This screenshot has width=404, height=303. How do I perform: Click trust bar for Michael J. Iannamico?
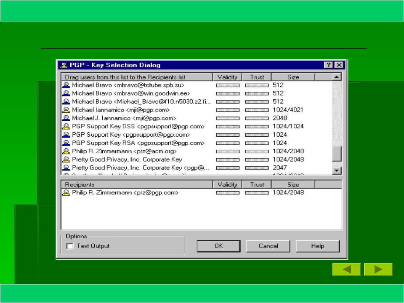(x=257, y=119)
